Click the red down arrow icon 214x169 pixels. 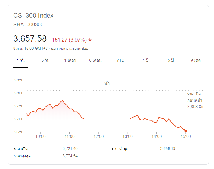(90, 40)
